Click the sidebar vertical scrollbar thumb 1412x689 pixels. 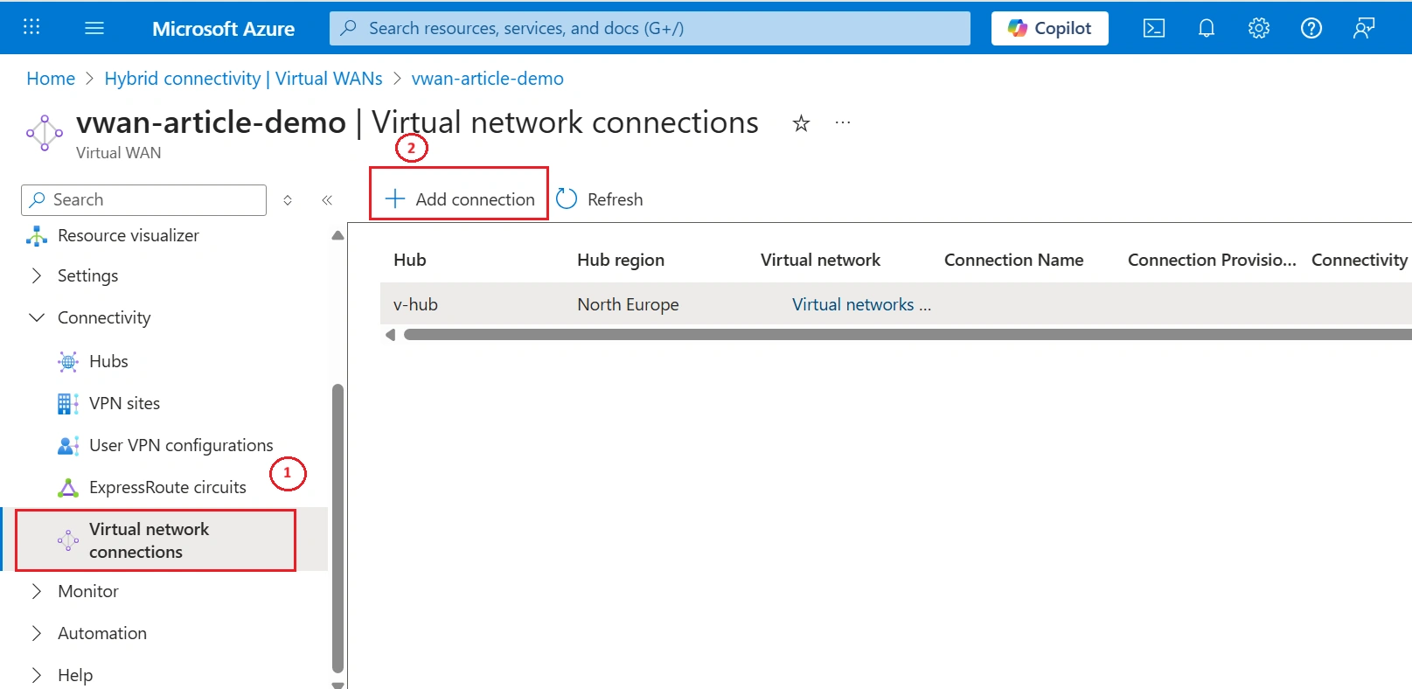pyautogui.click(x=338, y=529)
